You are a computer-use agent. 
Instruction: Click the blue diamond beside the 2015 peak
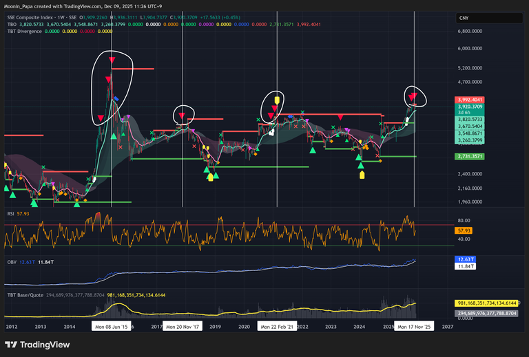pos(116,99)
